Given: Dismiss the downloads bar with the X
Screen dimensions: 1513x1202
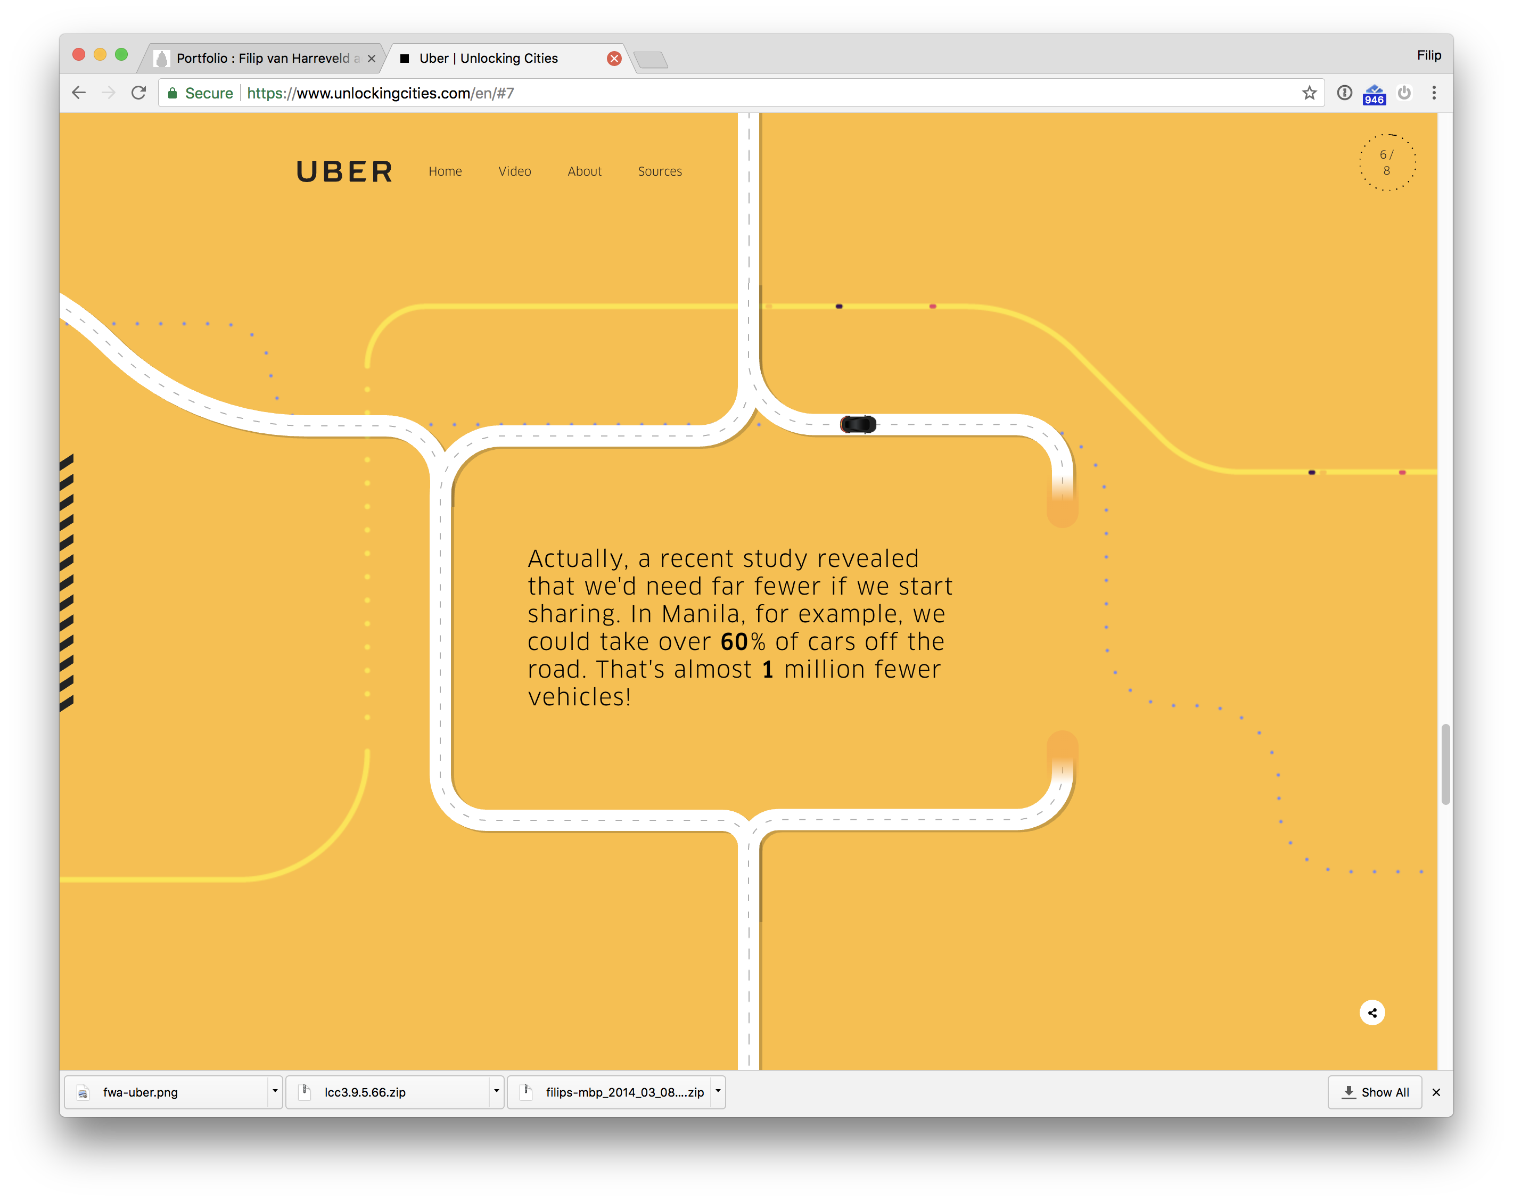Looking at the screenshot, I should tap(1436, 1092).
